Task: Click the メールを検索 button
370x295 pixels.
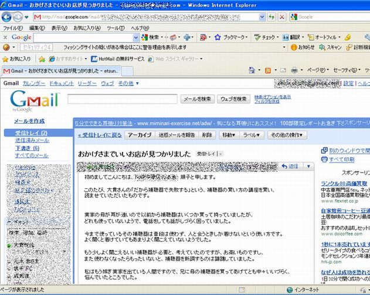Action: [x=198, y=99]
